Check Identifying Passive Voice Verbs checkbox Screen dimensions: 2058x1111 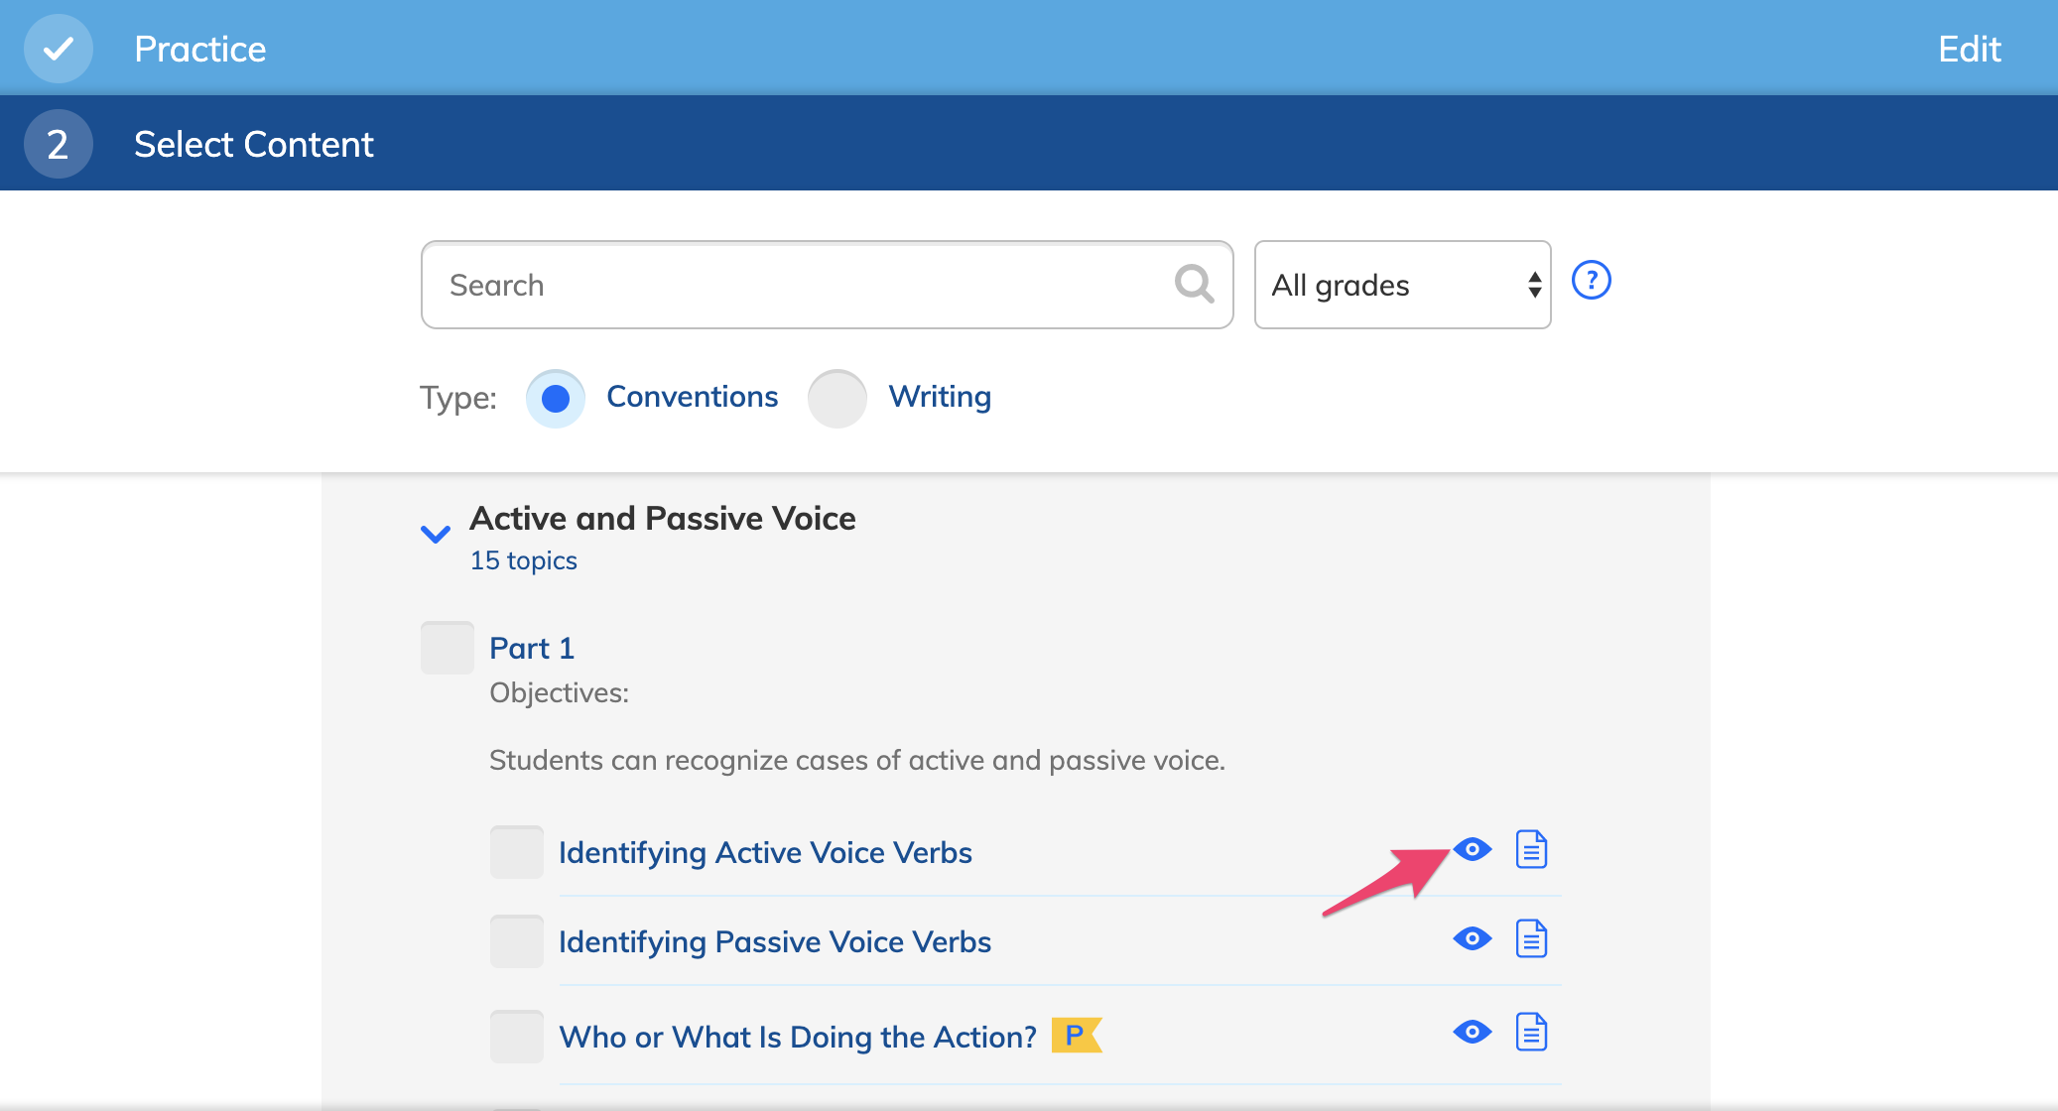pyautogui.click(x=517, y=941)
